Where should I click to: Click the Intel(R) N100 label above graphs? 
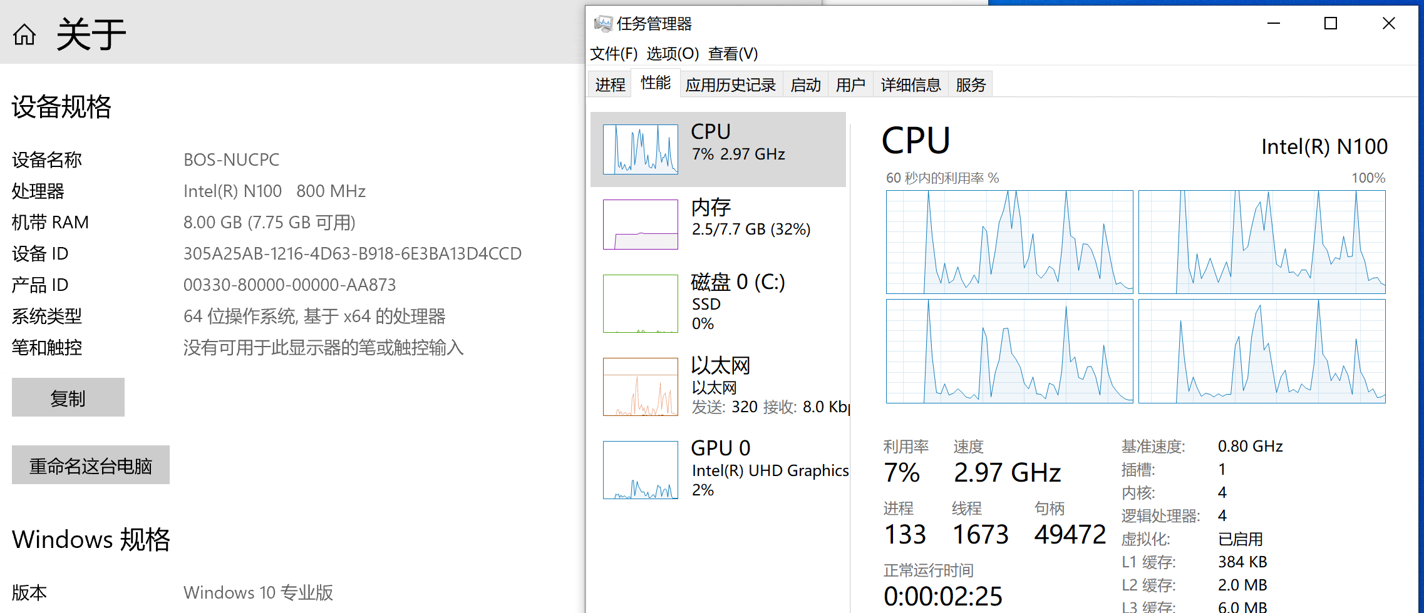tap(1324, 146)
